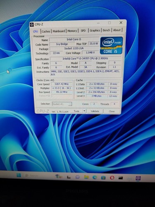Click the Package value Socket 1155 LGA
Image resolution: width=155 pixels, height=207 pixels.
[x=74, y=48]
